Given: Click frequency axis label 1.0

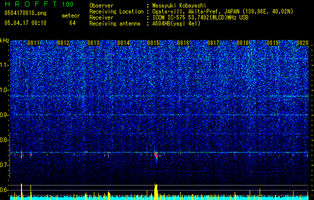Looking at the screenshot, I should [x=4, y=90].
